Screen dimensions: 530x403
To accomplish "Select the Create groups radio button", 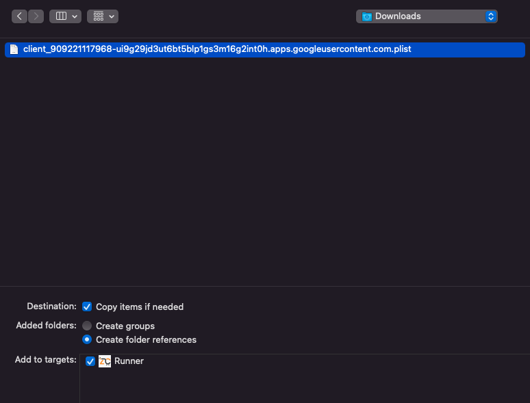I will click(87, 326).
